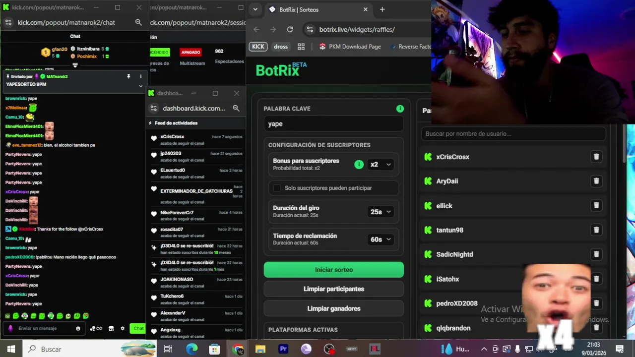The width and height of the screenshot is (635, 357).
Task: Click the Enviar un mensaje chat input
Action: click(x=45, y=328)
